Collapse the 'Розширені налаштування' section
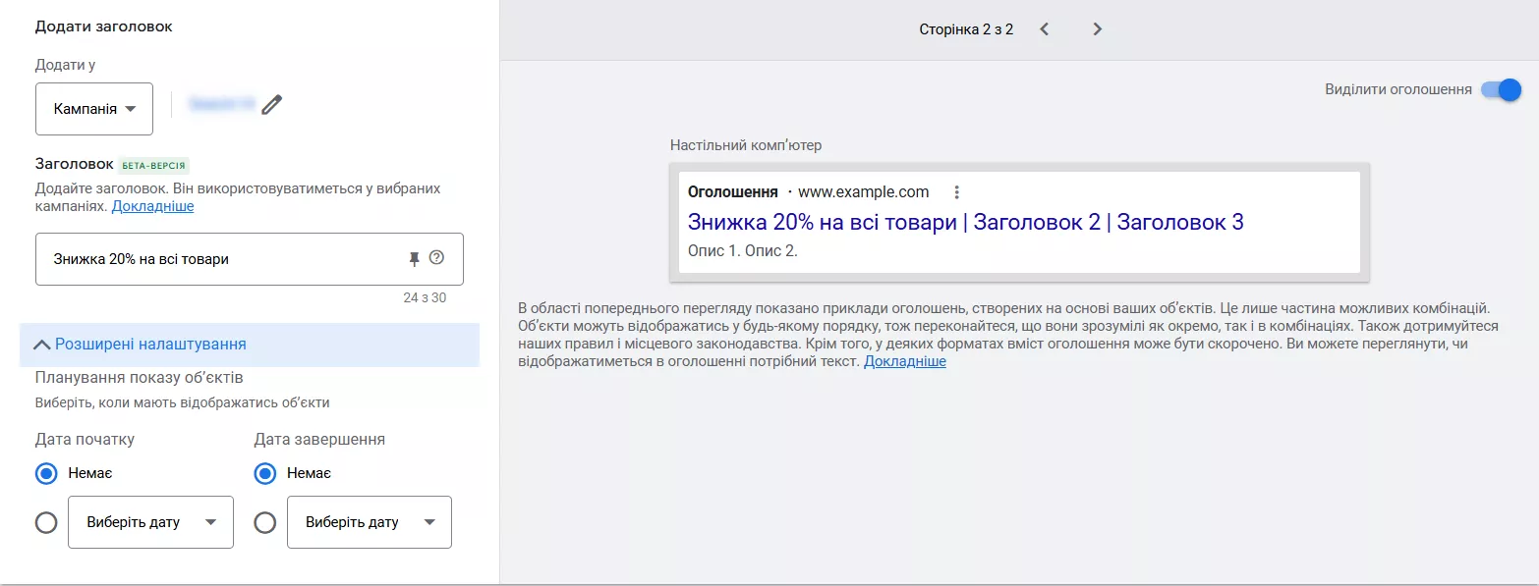Screen dimensions: 1539x586 tap(140, 345)
